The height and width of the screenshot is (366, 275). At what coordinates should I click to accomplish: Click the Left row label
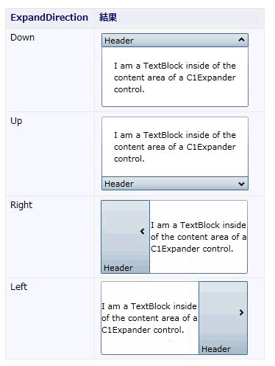(18, 287)
